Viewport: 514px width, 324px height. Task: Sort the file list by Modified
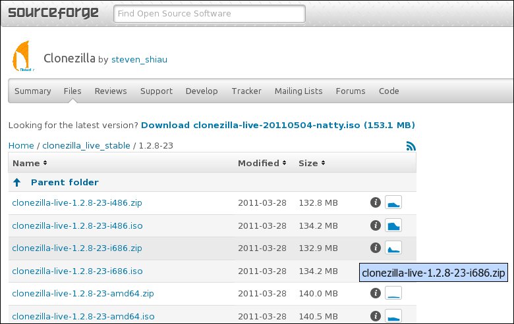tap(262, 163)
